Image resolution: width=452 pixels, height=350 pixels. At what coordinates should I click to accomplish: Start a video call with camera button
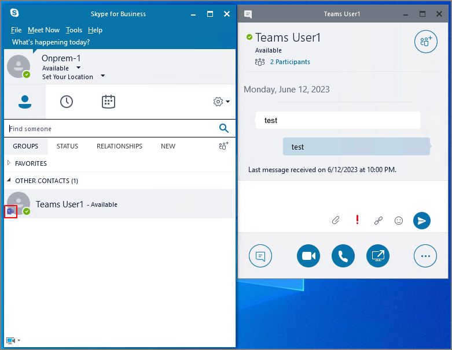(308, 256)
